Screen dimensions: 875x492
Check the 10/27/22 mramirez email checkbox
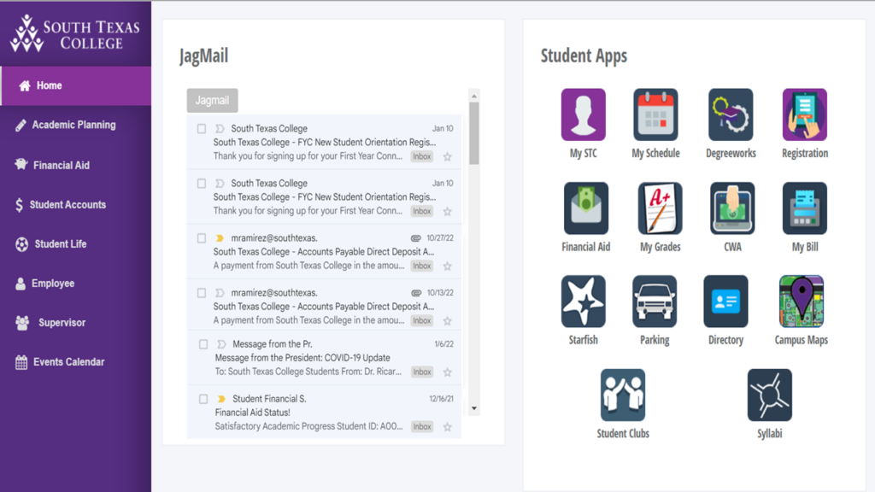[202, 238]
